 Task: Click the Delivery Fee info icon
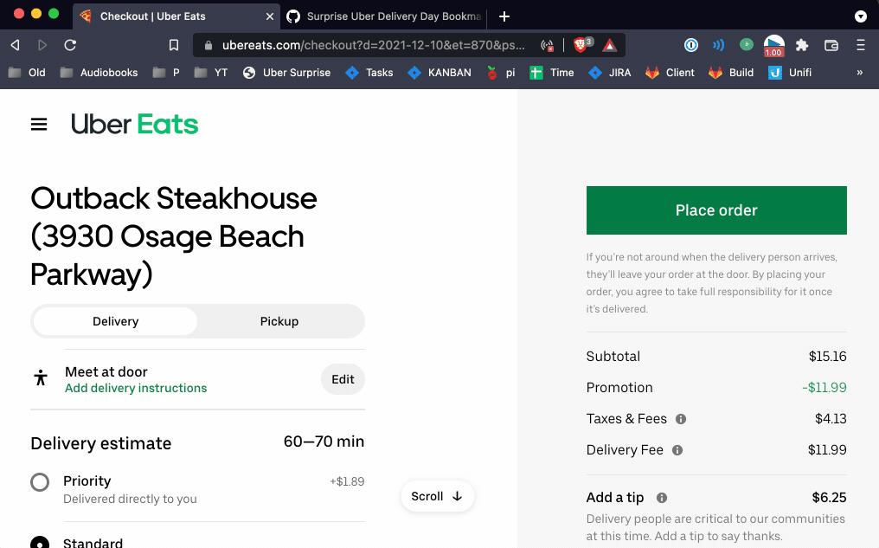coord(677,450)
